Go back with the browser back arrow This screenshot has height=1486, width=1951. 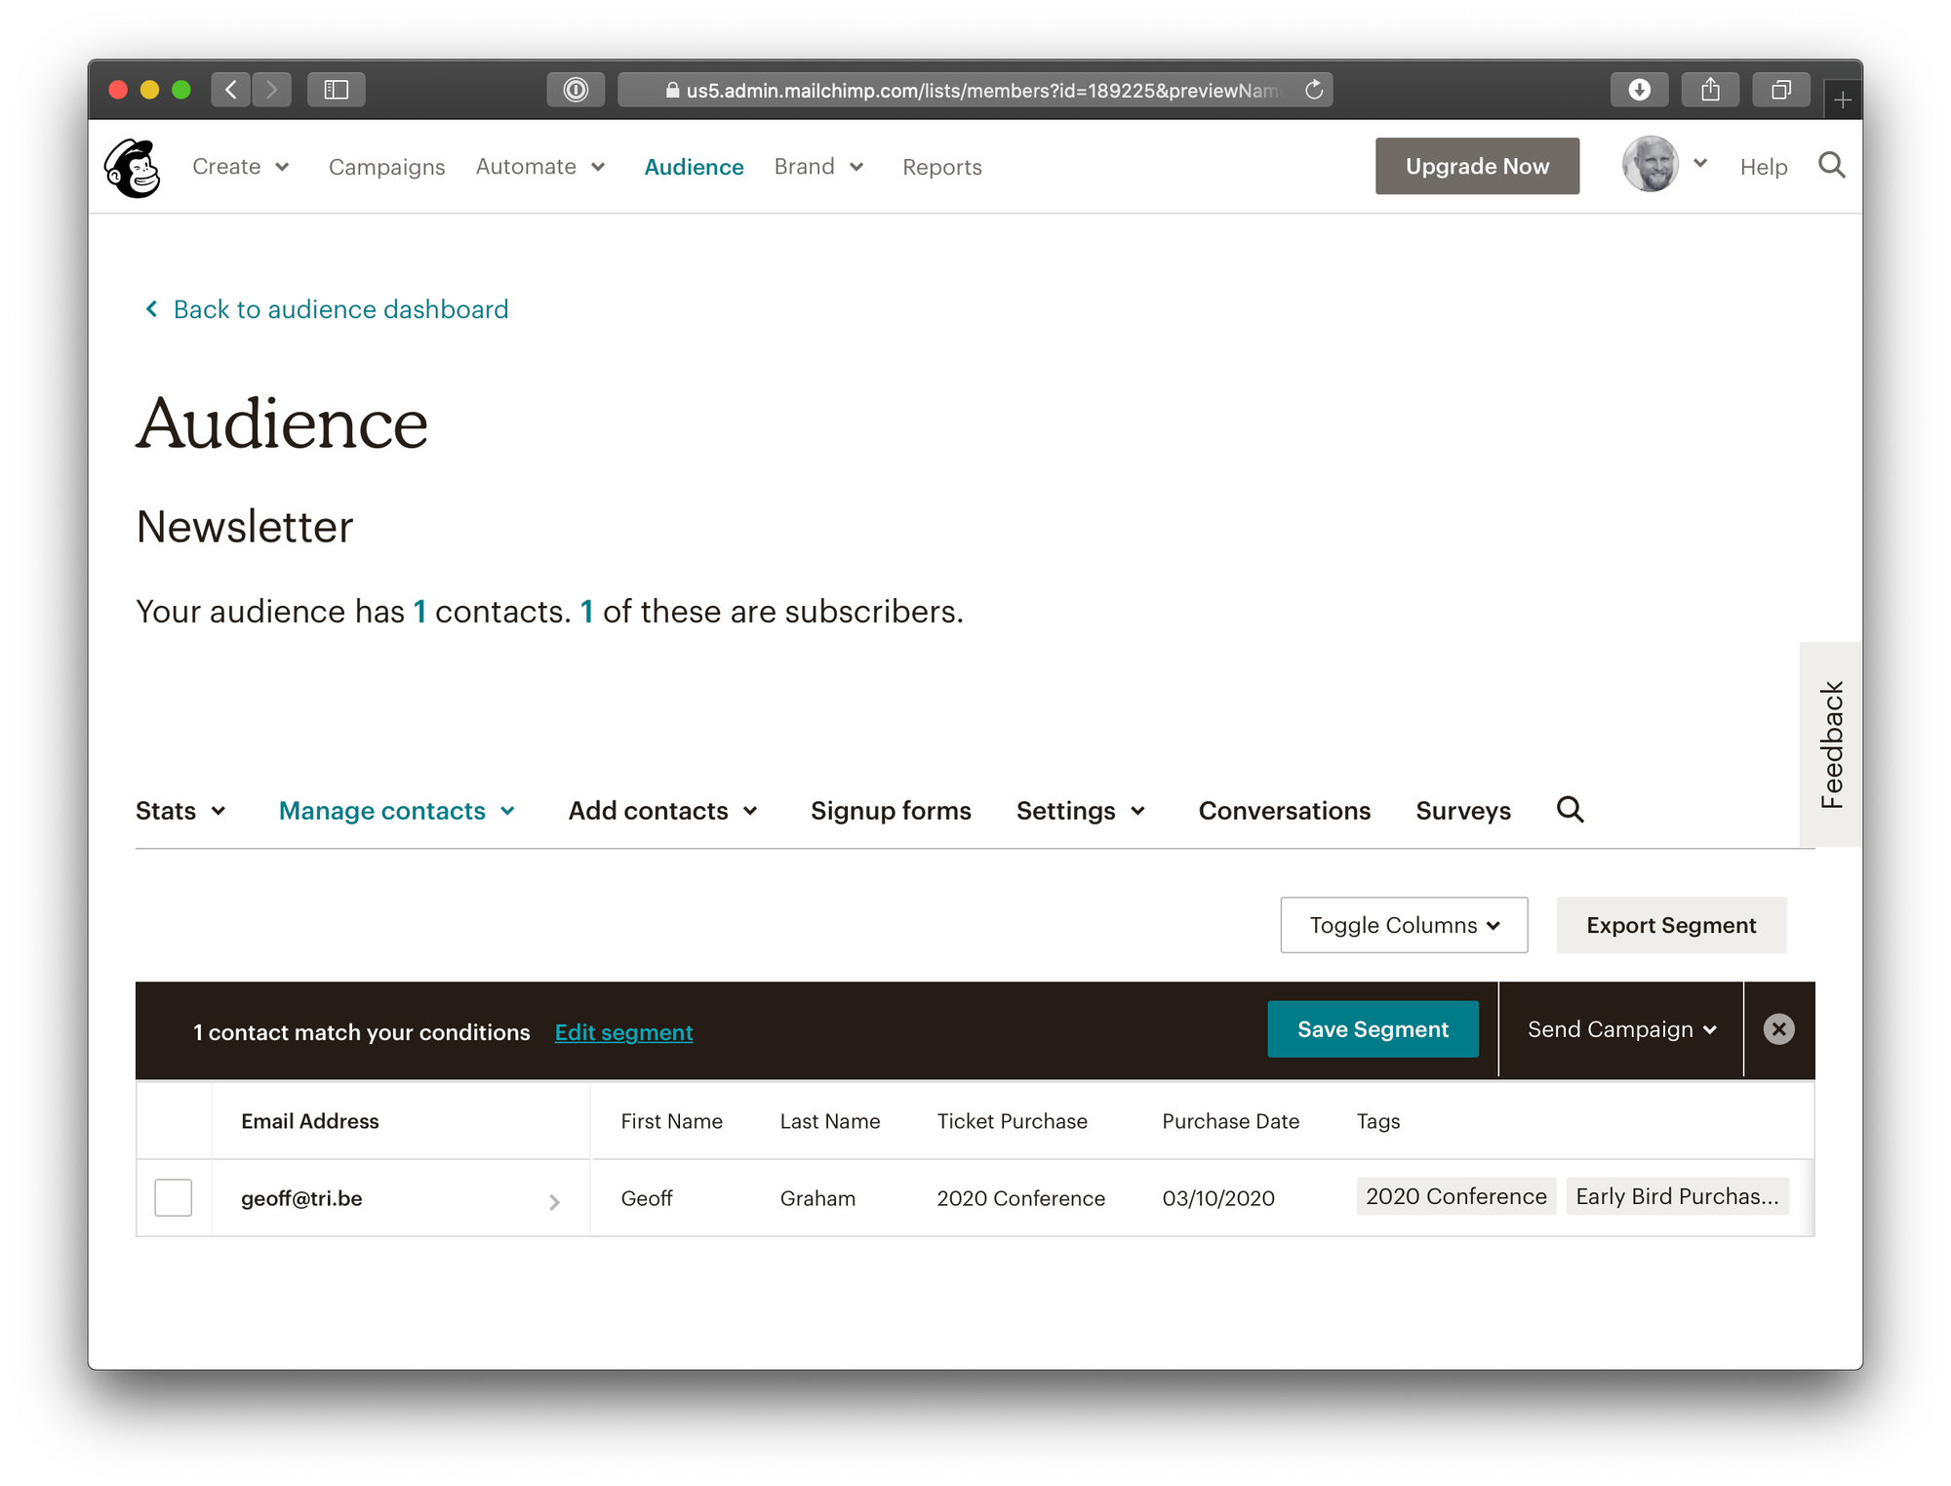[x=230, y=90]
